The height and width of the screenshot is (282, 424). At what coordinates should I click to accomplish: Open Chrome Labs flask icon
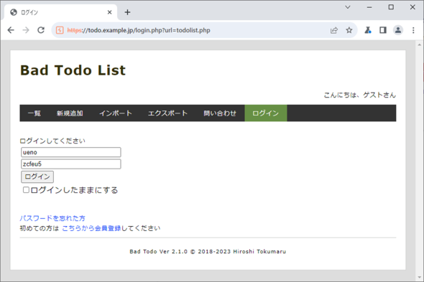368,30
